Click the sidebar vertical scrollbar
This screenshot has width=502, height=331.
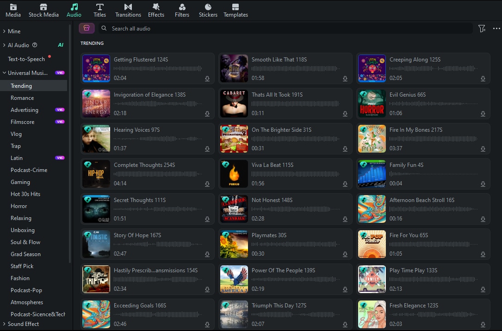70,144
